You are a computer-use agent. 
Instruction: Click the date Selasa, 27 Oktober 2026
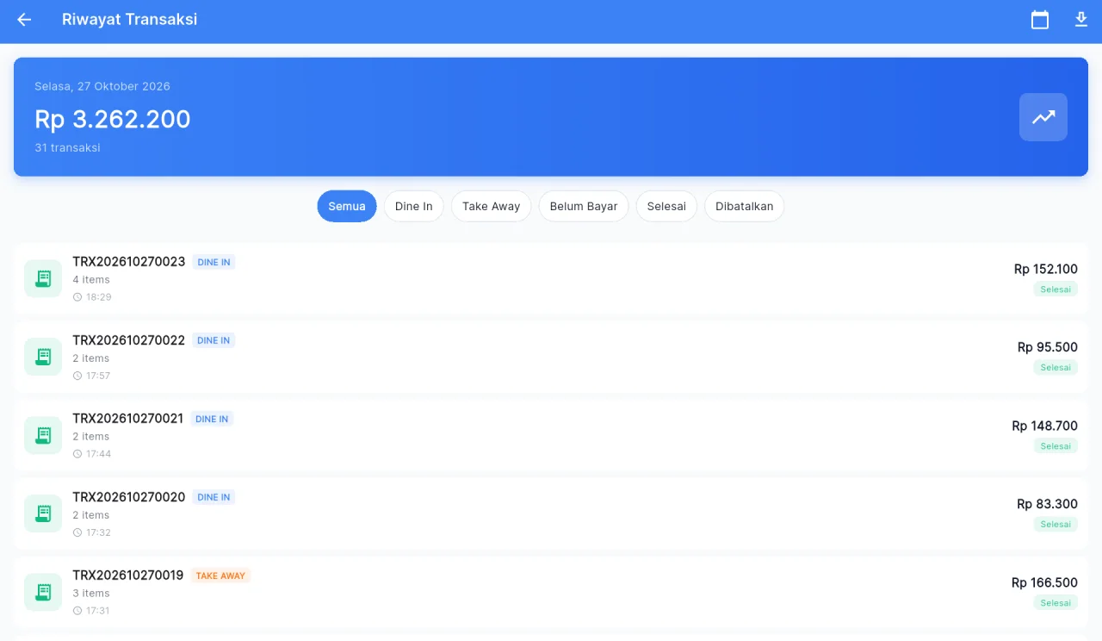point(102,86)
